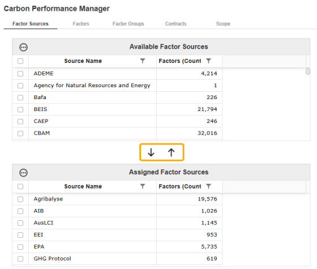Switch to the Scope tab
The height and width of the screenshot is (269, 317).
point(223,24)
